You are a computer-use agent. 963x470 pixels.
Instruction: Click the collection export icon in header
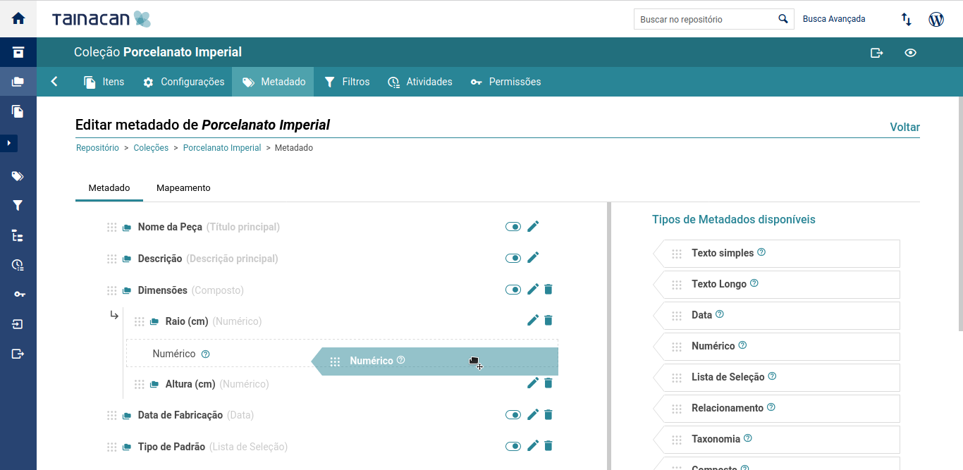point(877,52)
